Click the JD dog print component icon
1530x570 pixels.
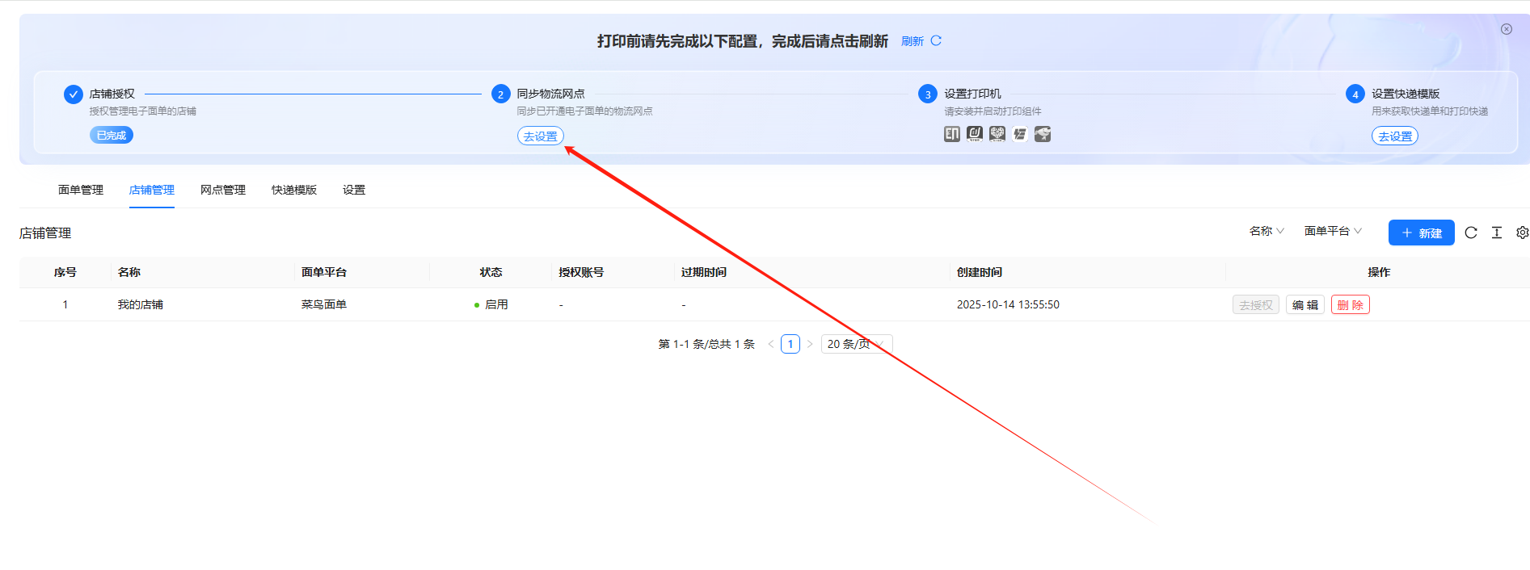click(x=1043, y=134)
